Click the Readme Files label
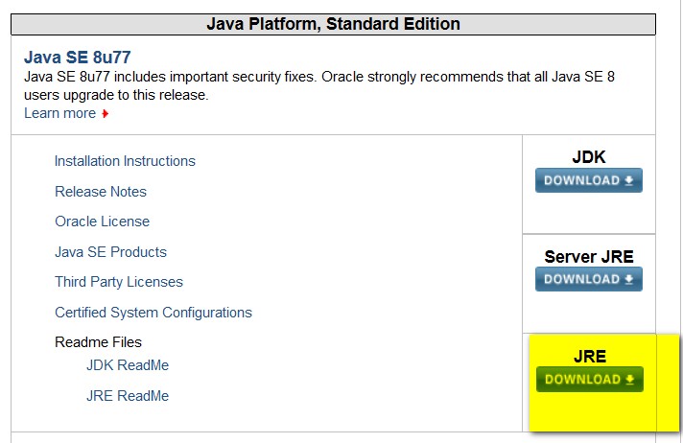 98,342
